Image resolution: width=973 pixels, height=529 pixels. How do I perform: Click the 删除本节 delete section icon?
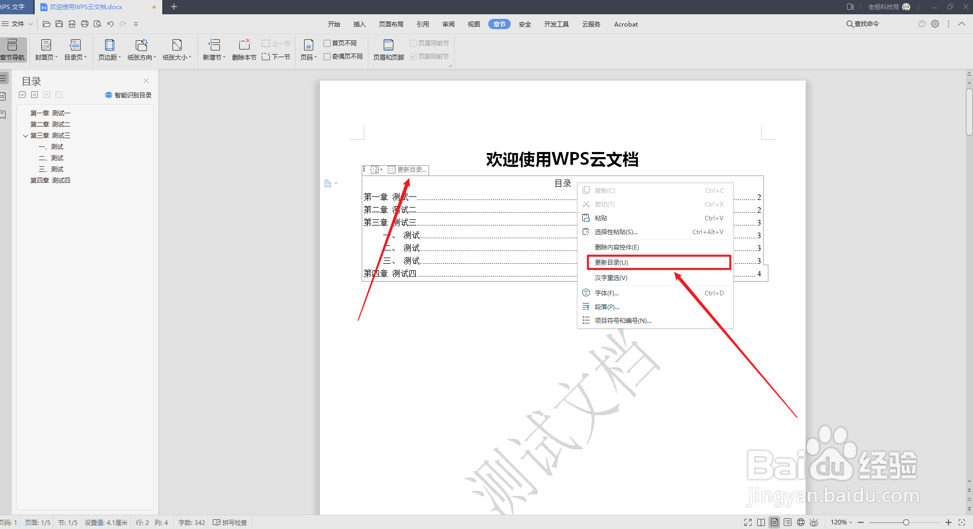(243, 49)
